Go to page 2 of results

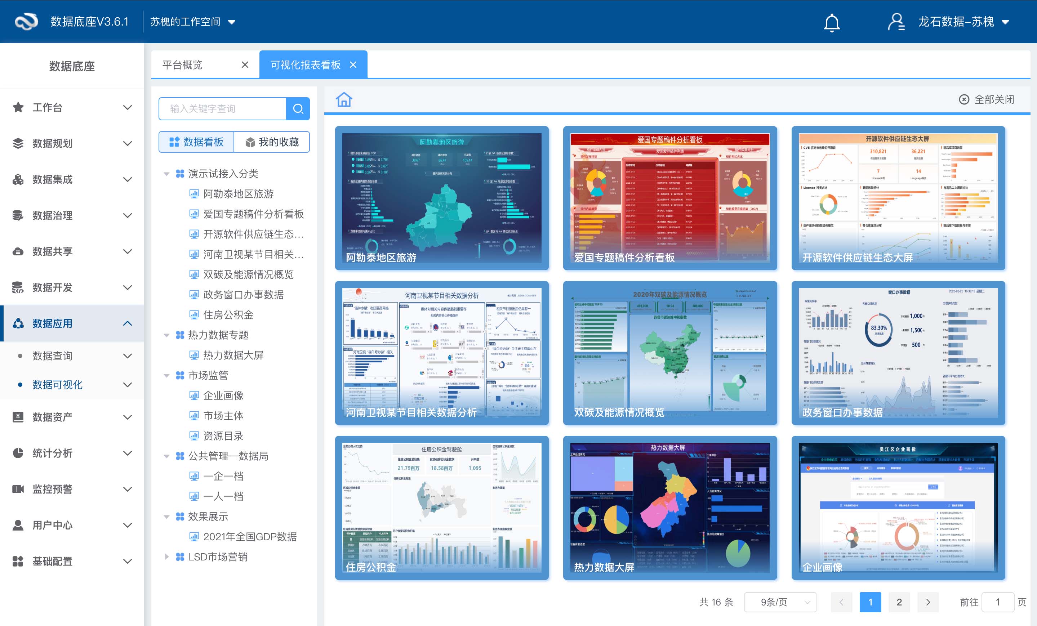899,602
